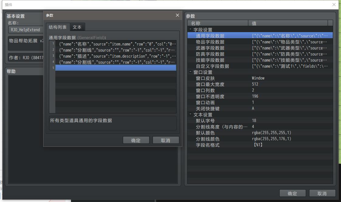Click the 分割线颜色 value rgba(255,255,176,1)
Screen dimensions: 341x202
click(x=271, y=139)
